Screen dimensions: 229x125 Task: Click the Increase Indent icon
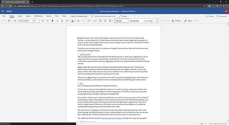tap(105, 21)
